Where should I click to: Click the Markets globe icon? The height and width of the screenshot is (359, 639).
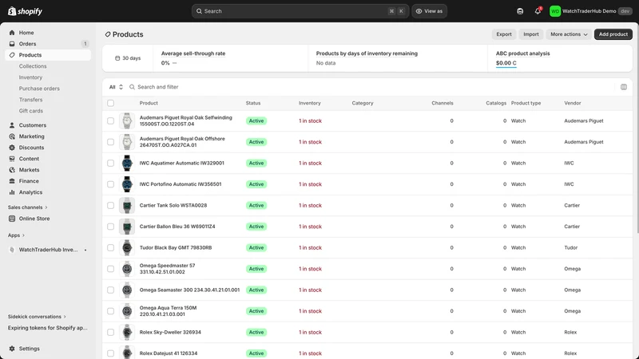click(x=12, y=170)
